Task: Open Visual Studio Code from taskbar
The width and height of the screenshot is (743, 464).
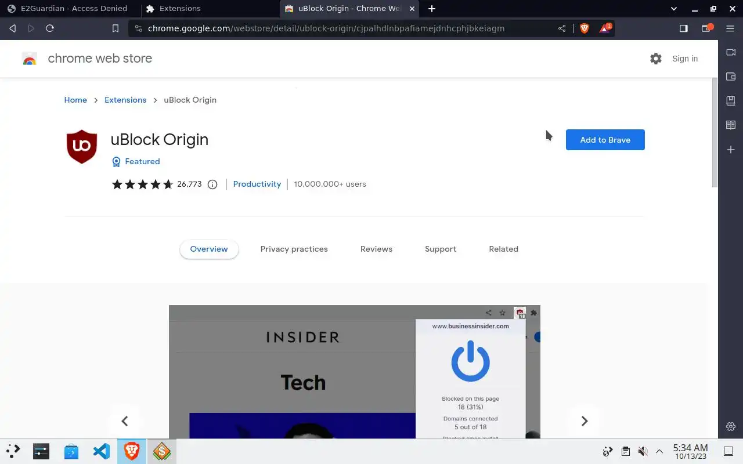Action: (102, 451)
